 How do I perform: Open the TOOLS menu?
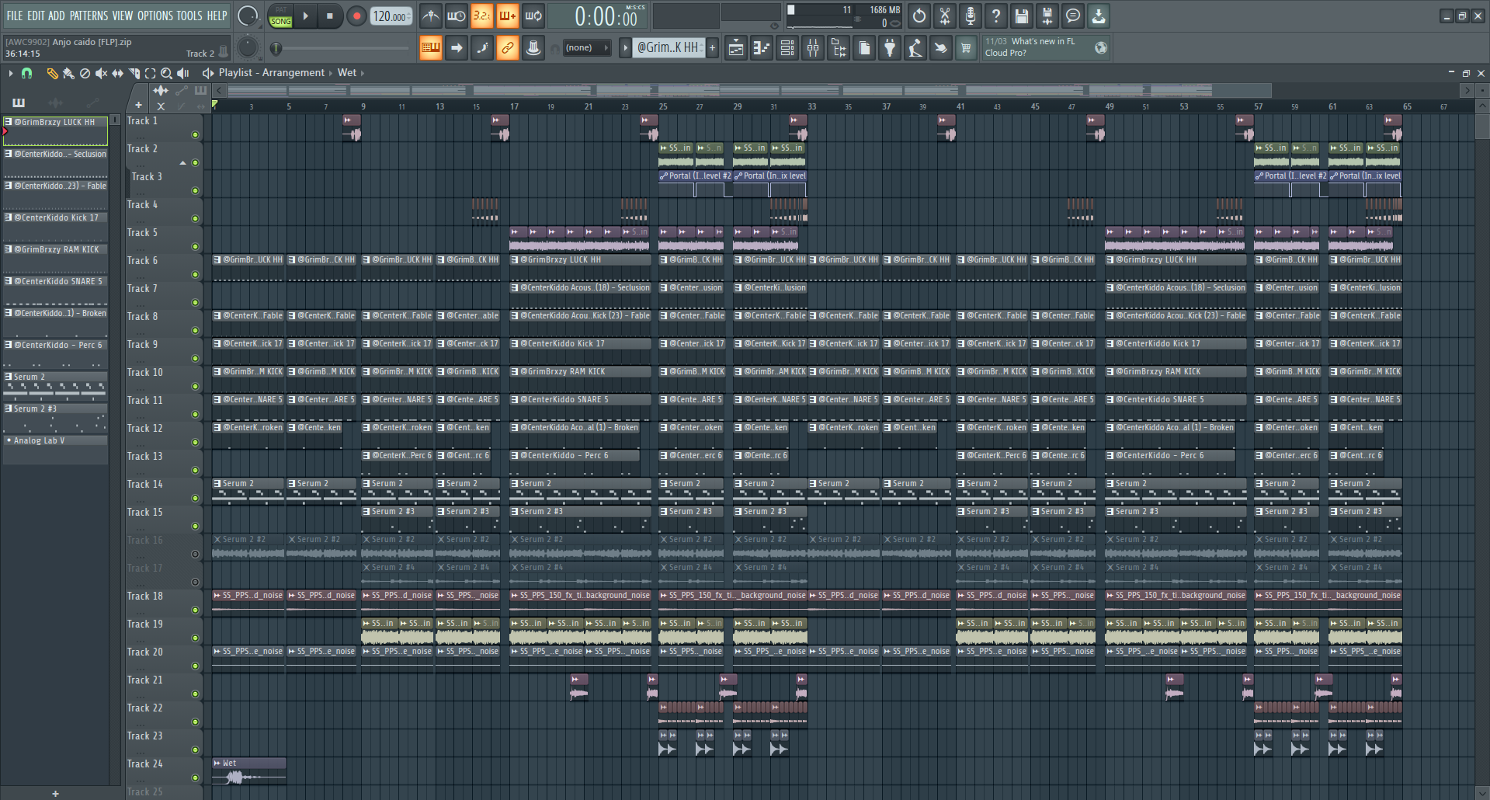[189, 16]
